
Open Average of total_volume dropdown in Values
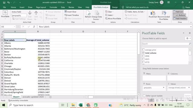(x=189, y=88)
